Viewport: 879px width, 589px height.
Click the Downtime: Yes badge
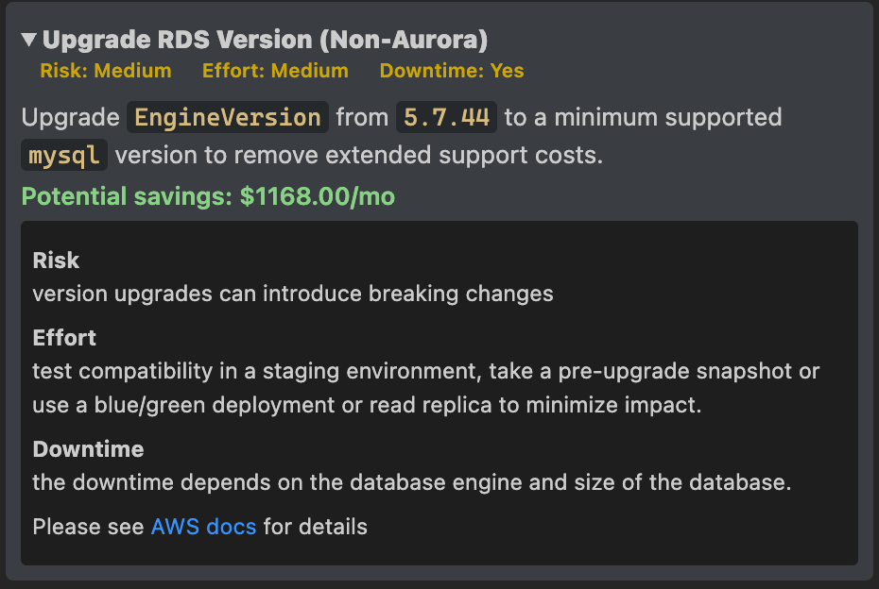click(452, 70)
